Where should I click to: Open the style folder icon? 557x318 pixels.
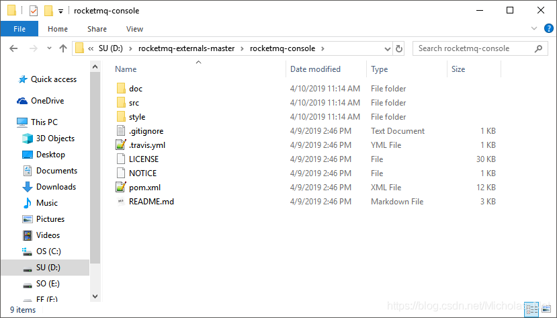121,116
